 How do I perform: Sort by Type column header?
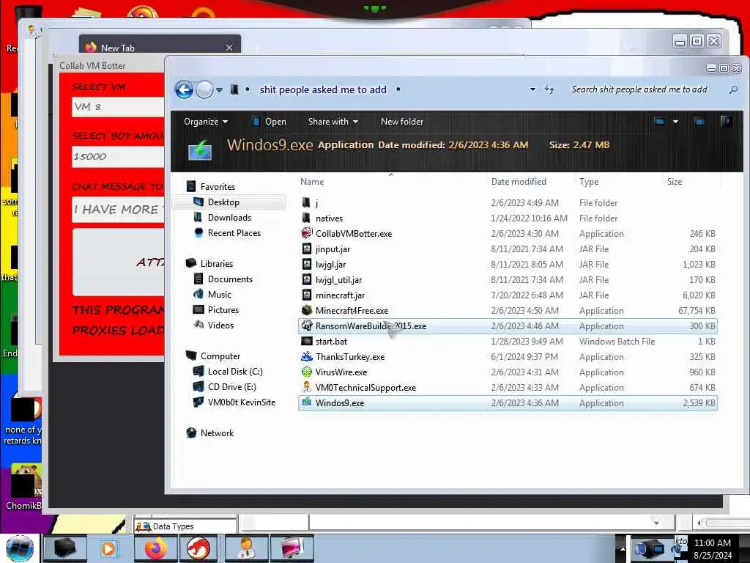point(589,182)
